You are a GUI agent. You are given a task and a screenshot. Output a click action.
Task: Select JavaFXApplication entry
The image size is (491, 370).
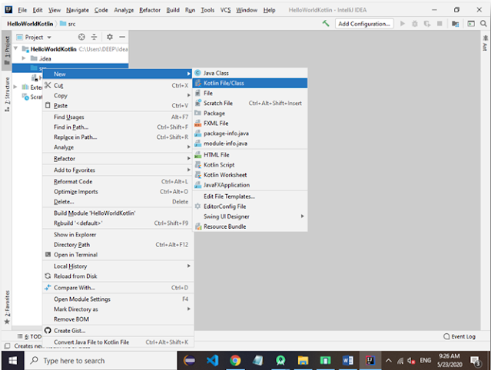(250, 185)
